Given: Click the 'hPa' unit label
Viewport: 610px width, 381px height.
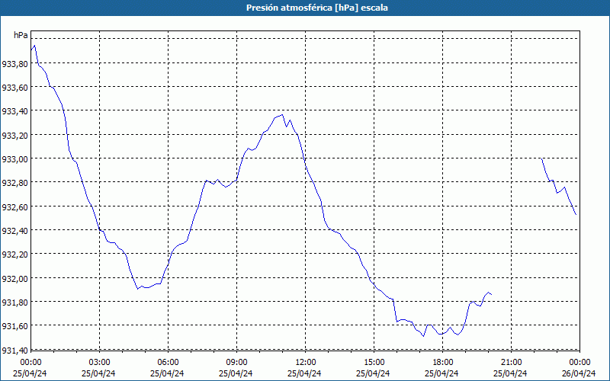Looking at the screenshot, I should click(21, 35).
